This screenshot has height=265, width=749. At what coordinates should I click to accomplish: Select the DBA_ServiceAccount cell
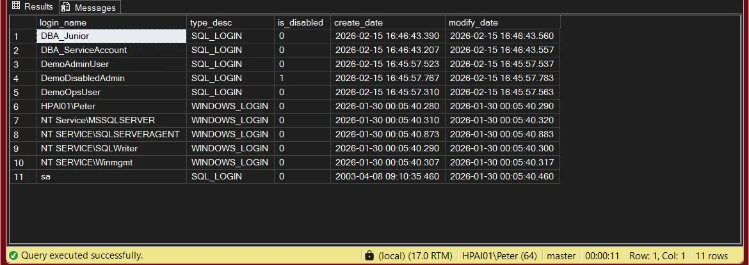point(111,50)
